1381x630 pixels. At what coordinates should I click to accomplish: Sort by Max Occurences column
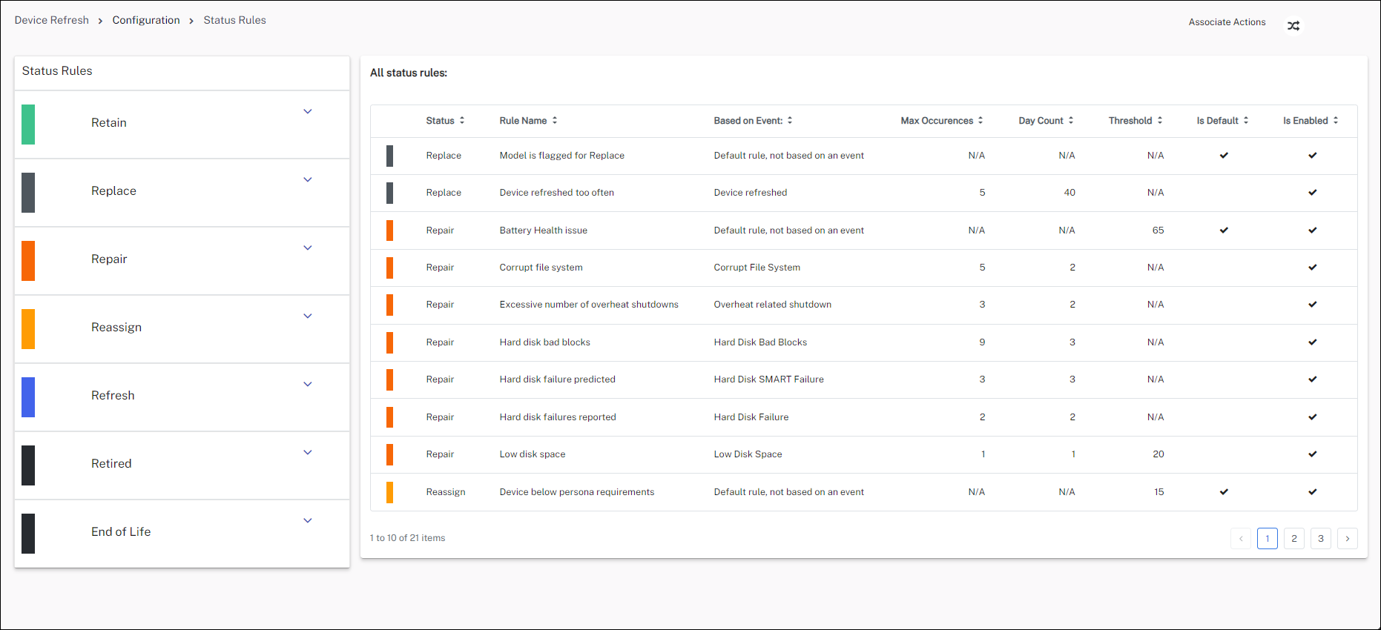[x=941, y=121]
